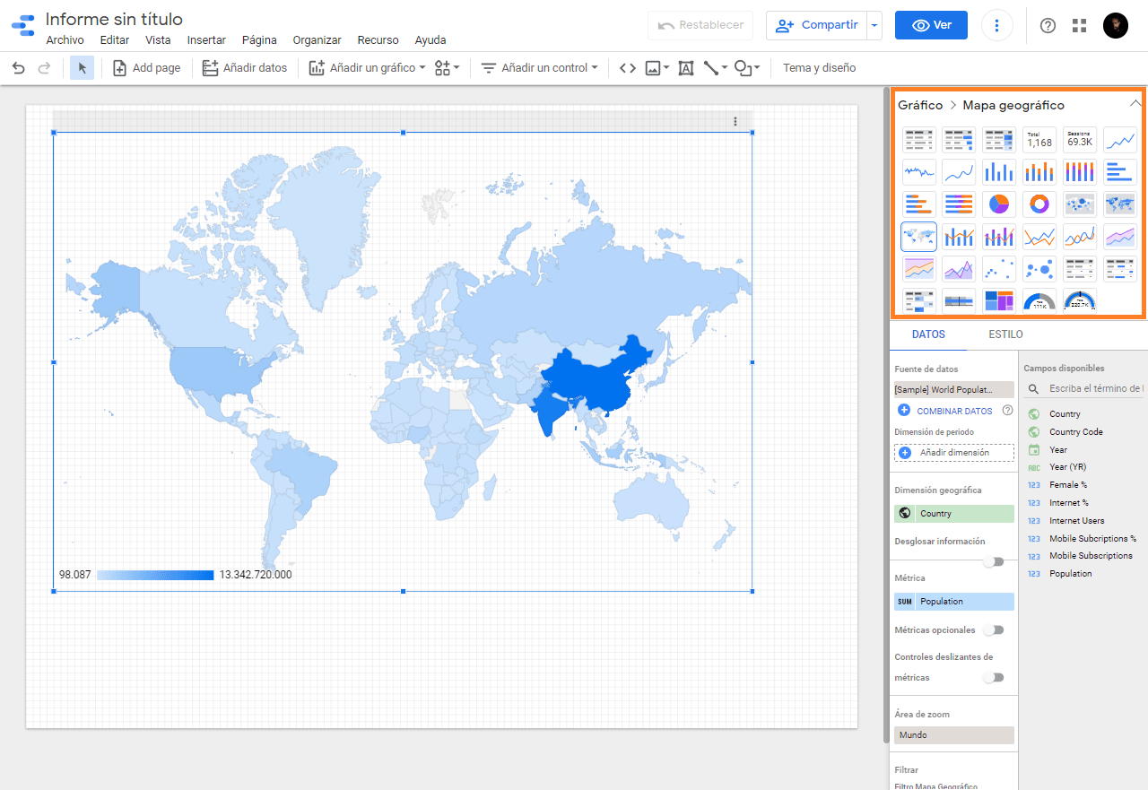Choose the treemap chart type

click(999, 301)
